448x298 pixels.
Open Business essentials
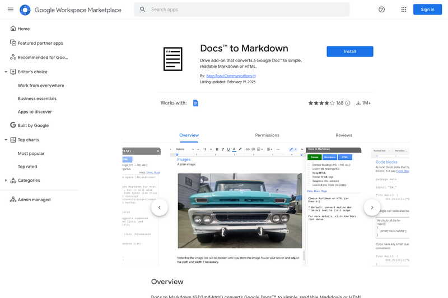[37, 98]
